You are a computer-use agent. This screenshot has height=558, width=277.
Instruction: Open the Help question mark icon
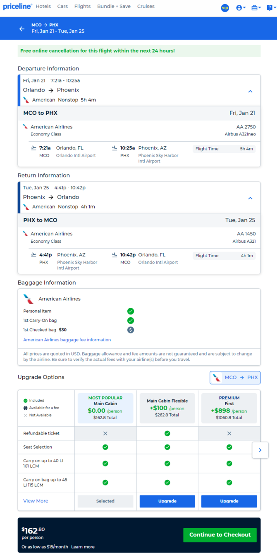point(270,8)
